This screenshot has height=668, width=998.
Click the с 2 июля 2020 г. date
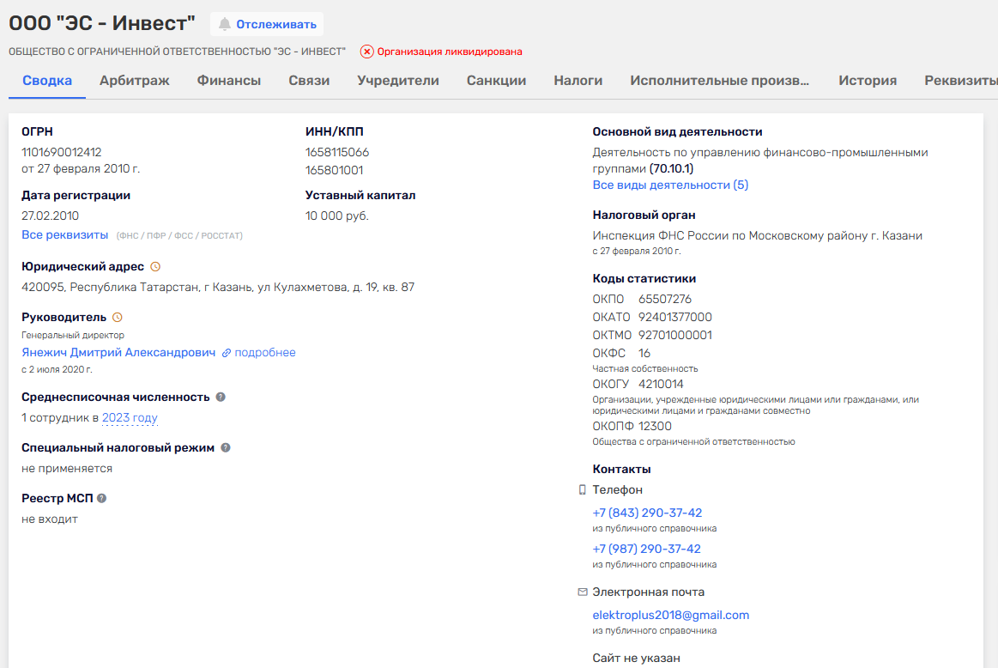pyautogui.click(x=57, y=369)
